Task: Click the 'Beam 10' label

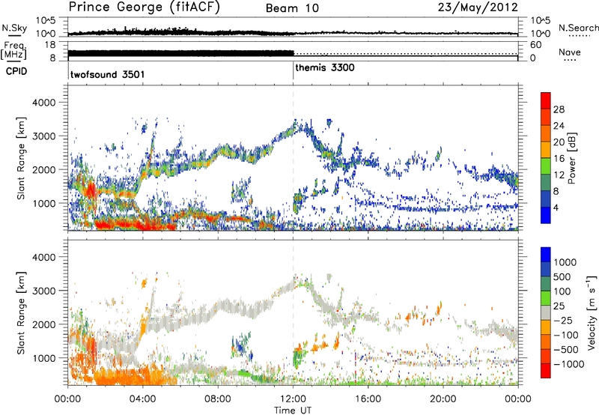Action: (x=292, y=8)
